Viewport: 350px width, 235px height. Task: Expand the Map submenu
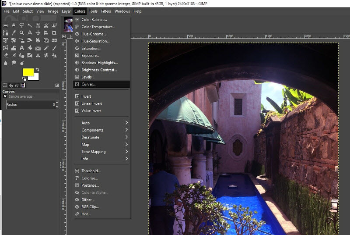click(x=101, y=144)
